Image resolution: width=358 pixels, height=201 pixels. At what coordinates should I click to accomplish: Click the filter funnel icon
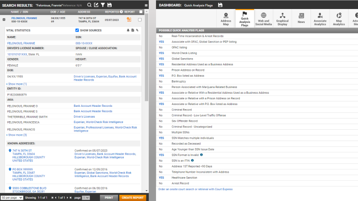coord(103,5)
